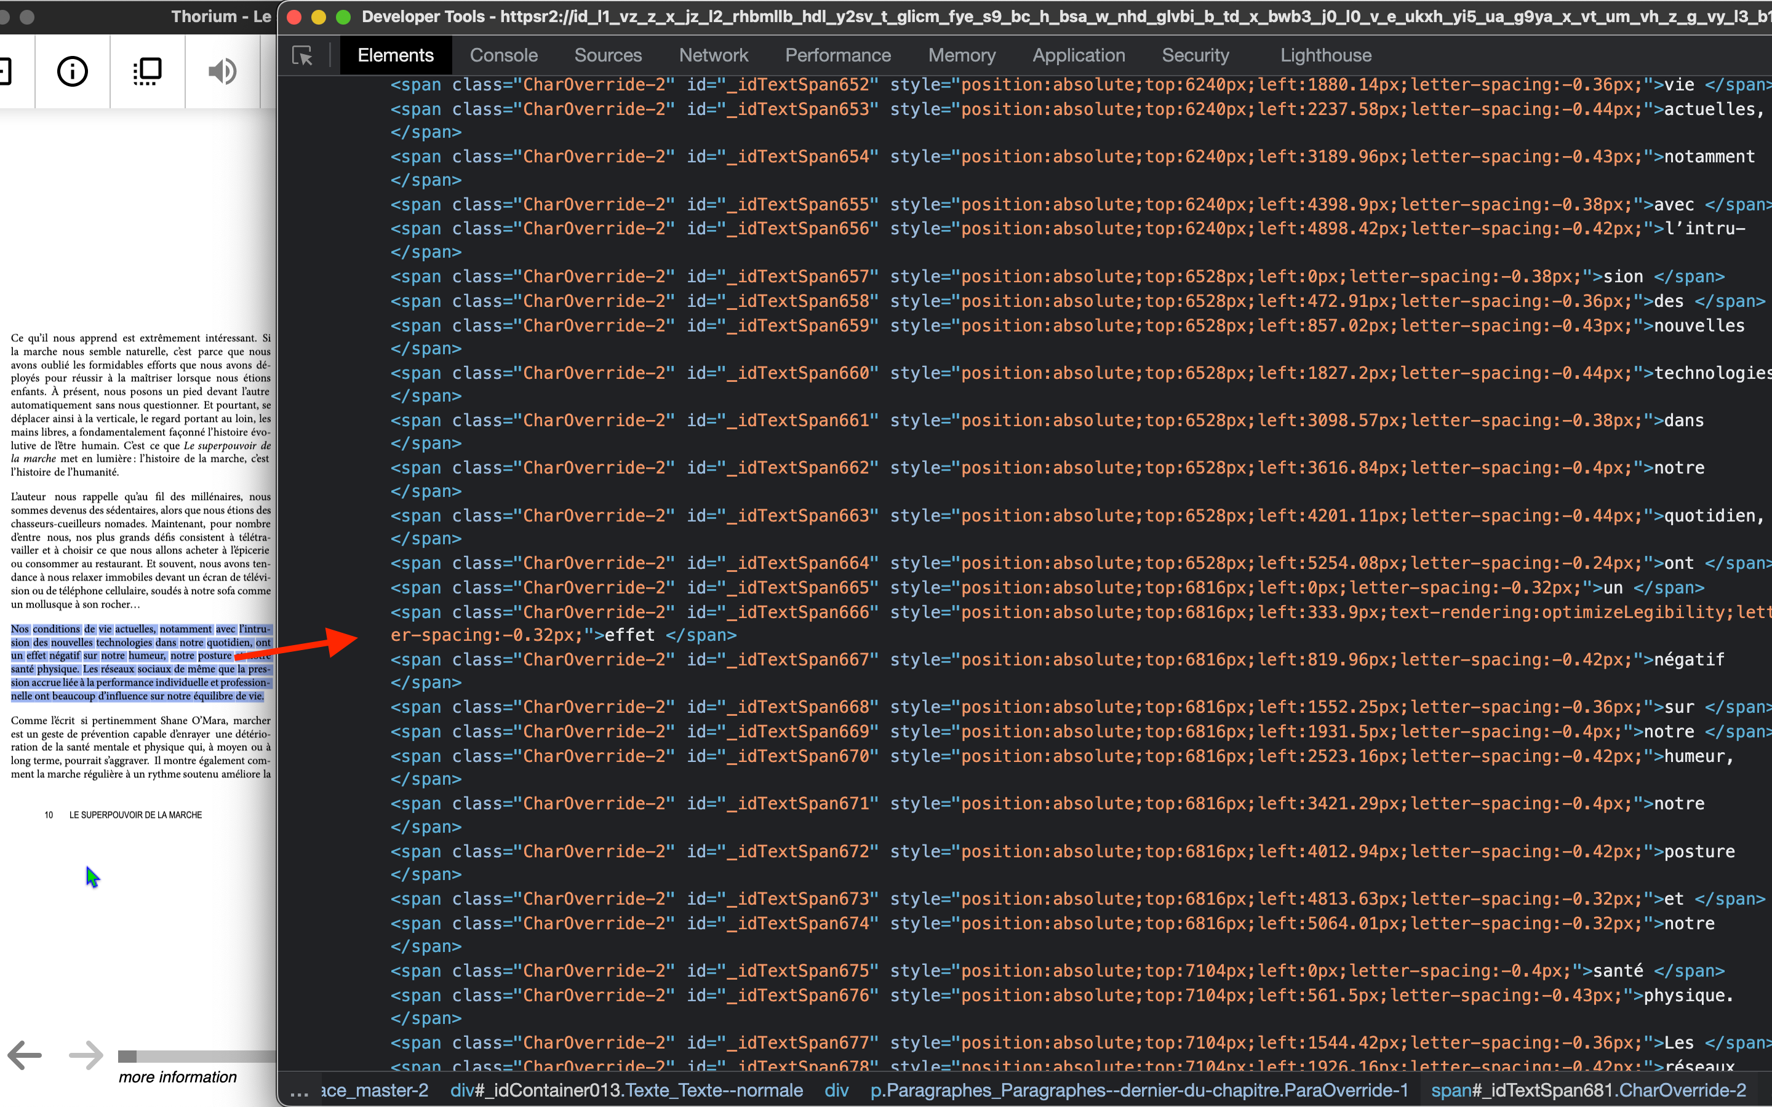Click the more information link
Screen dimensions: 1772x1107
click(178, 1077)
